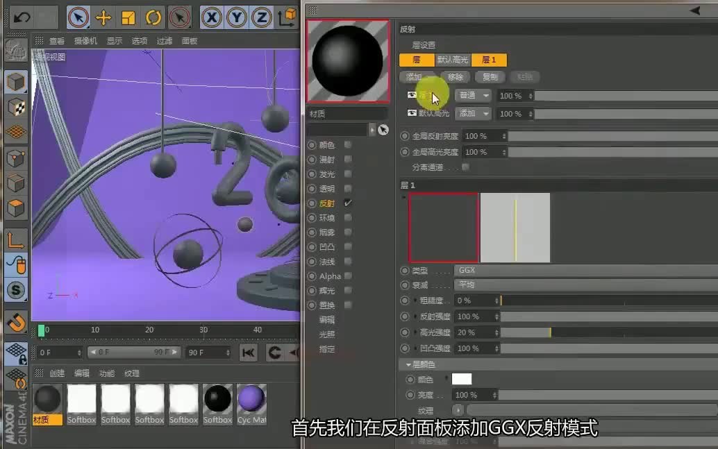Toggle the X axis lock
The height and width of the screenshot is (449, 718).
(x=212, y=17)
